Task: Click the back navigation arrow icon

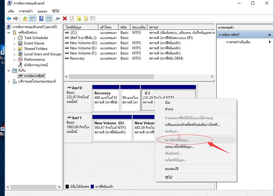Action: pyautogui.click(x=8, y=18)
